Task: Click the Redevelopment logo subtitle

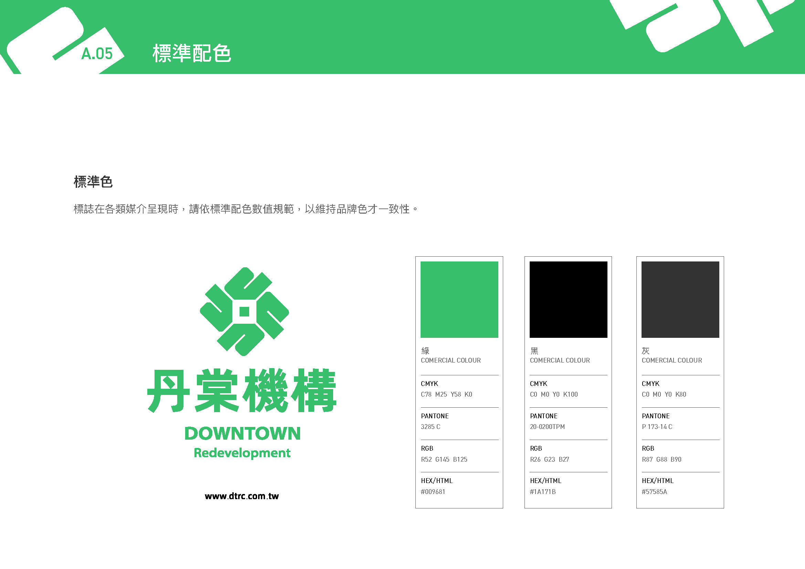Action: point(242,453)
